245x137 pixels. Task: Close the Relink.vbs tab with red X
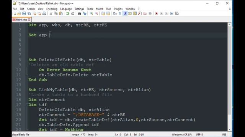[x=29, y=20]
